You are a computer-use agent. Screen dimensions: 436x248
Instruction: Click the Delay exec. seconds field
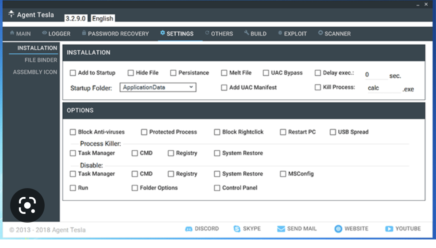click(376, 75)
